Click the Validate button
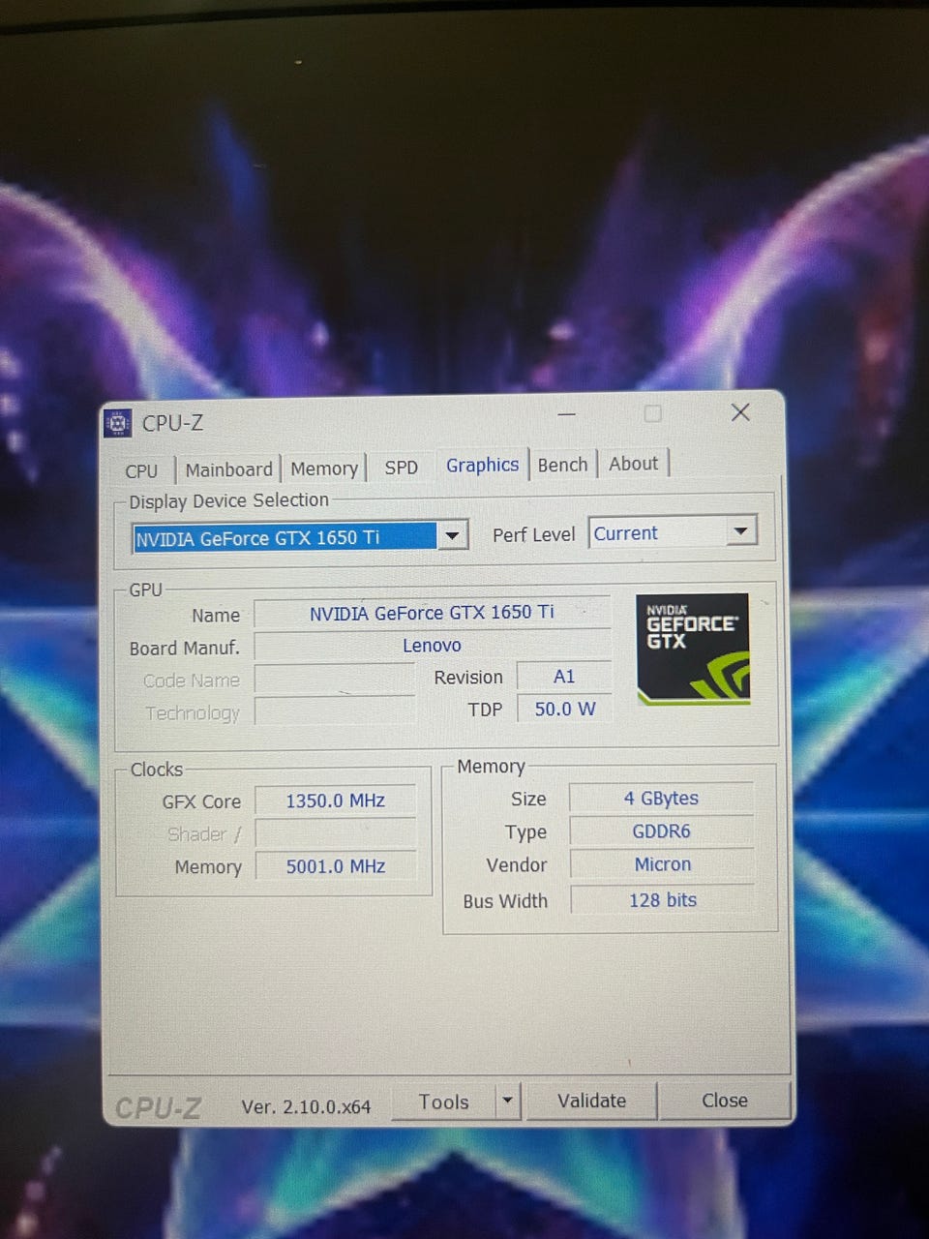 click(591, 1101)
